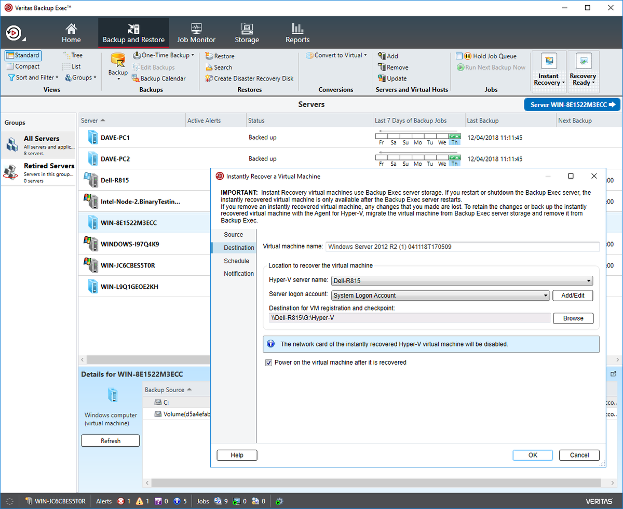Open the Server logon account dropdown
623x509 pixels.
[545, 295]
